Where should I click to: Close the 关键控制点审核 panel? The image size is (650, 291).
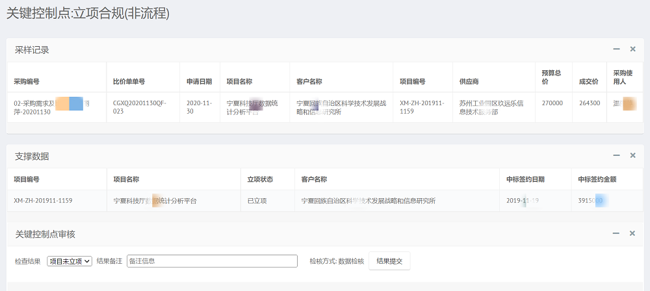tap(632, 234)
